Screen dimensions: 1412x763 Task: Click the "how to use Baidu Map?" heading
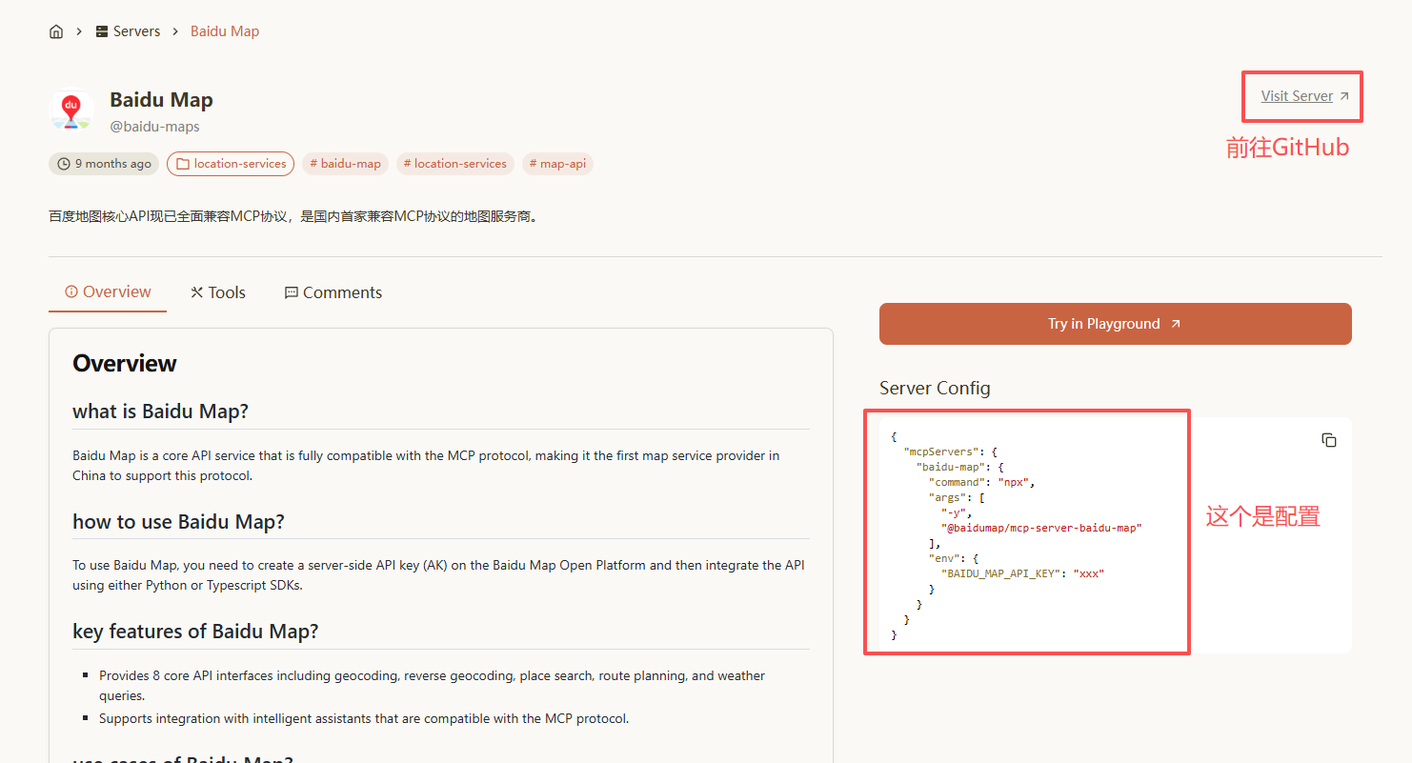pyautogui.click(x=178, y=522)
